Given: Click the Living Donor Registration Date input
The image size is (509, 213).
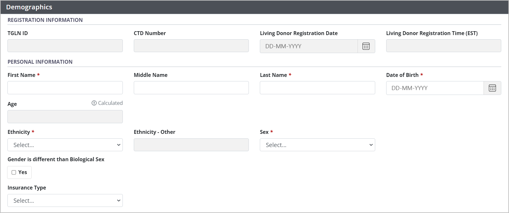Looking at the screenshot, I should pyautogui.click(x=308, y=46).
